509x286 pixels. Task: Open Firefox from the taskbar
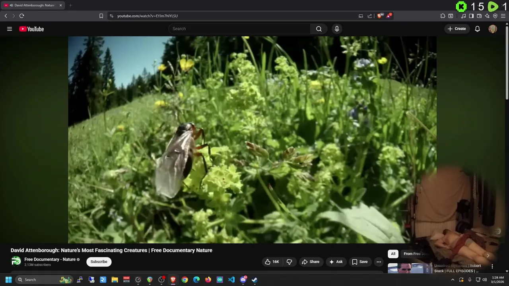click(208, 280)
